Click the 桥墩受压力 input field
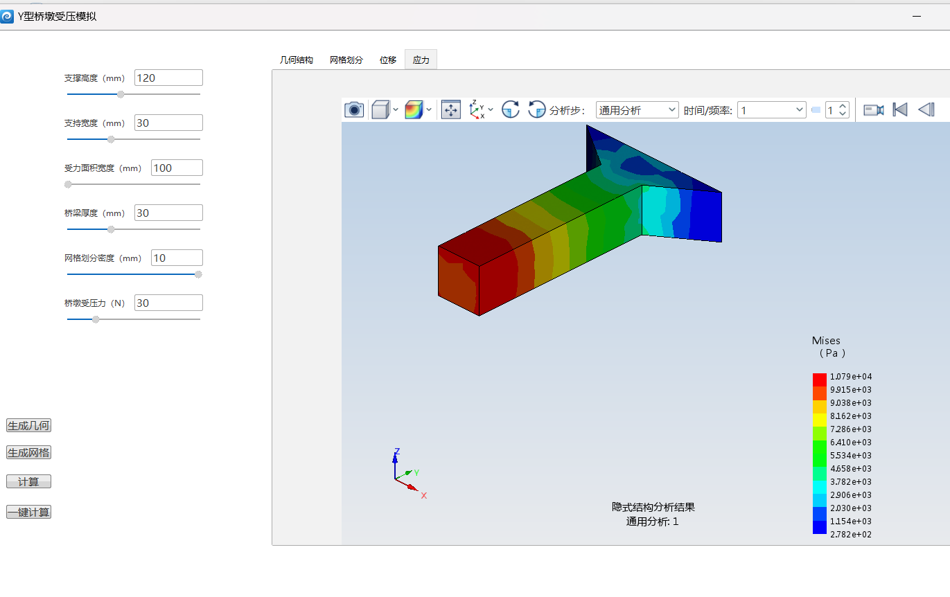The image size is (950, 597). (x=168, y=303)
